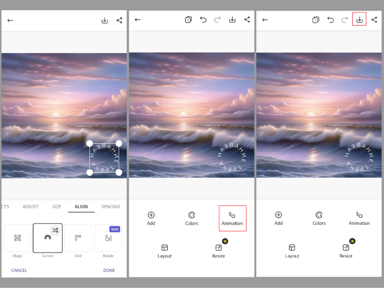This screenshot has height=288, width=384.
Task: Choose the Magic alignment tile
Action: point(17,238)
